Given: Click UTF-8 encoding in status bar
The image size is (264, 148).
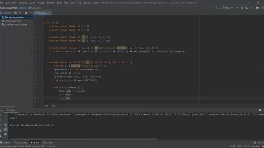Looking at the screenshot, I should point(247,146).
